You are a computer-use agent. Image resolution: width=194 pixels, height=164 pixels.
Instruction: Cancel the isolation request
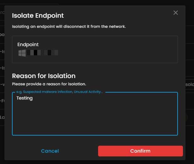click(x=50, y=151)
